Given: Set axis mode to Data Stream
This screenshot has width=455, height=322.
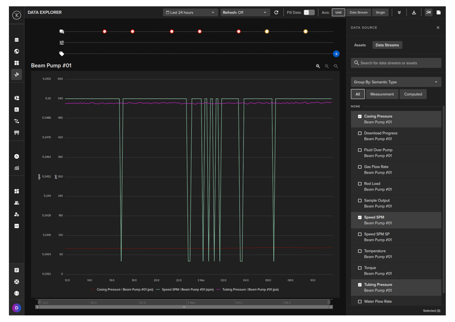Looking at the screenshot, I should [358, 12].
